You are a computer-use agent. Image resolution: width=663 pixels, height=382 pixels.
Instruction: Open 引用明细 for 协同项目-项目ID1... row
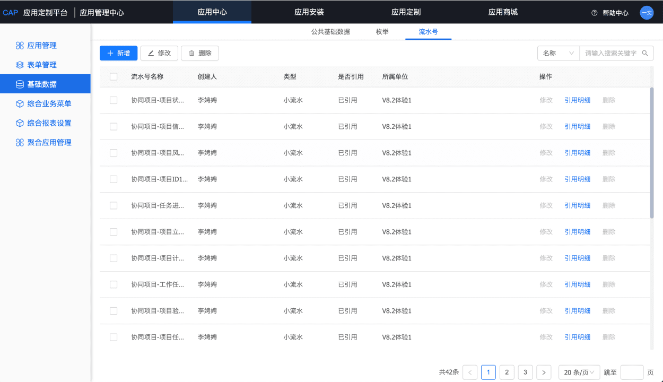tap(577, 179)
